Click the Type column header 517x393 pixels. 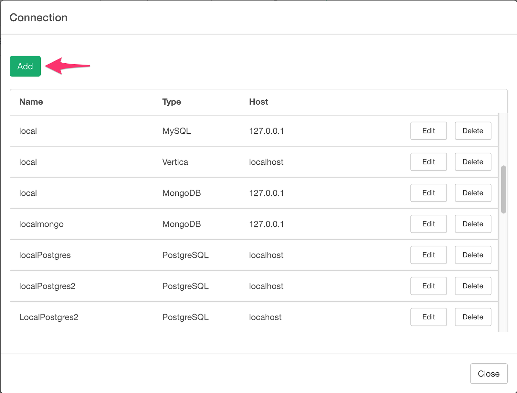tap(172, 102)
